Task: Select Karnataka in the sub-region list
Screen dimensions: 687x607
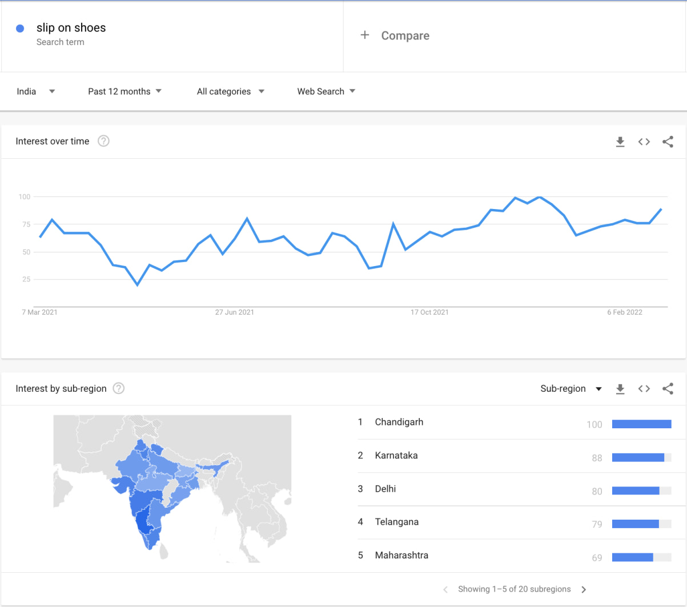Action: click(396, 456)
